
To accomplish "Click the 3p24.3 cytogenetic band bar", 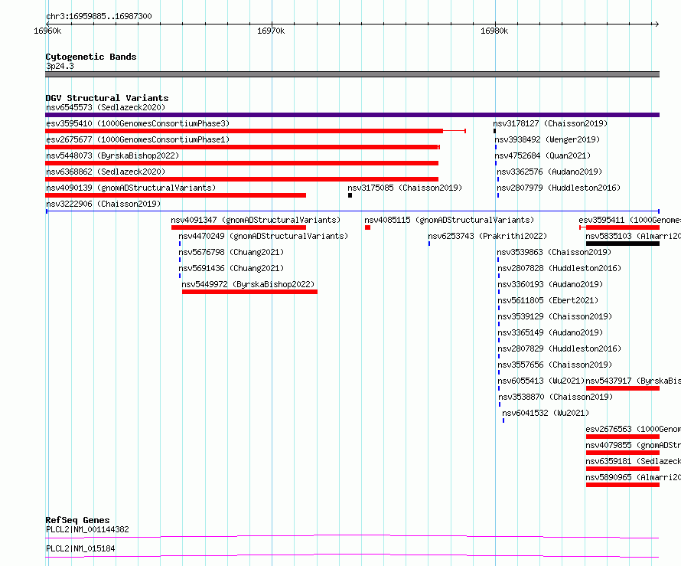I will click(352, 74).
